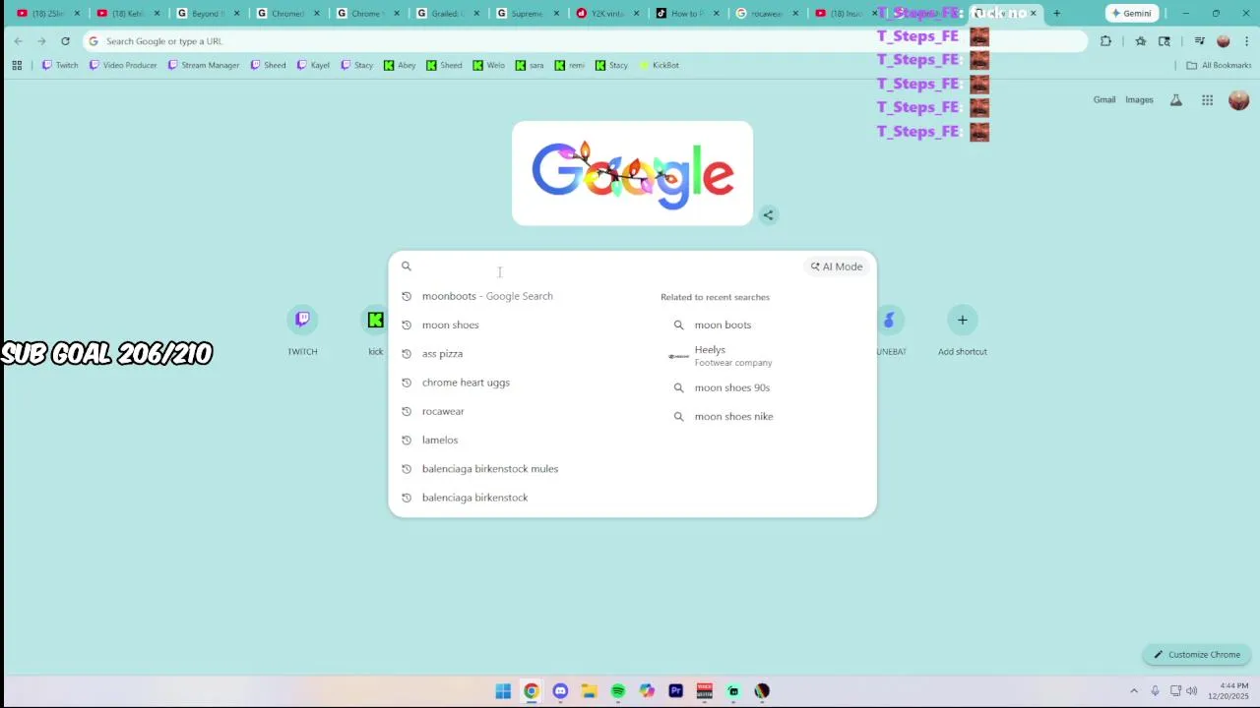This screenshot has width=1260, height=708.
Task: Open the Stream Manager bookmark
Action: click(x=203, y=65)
